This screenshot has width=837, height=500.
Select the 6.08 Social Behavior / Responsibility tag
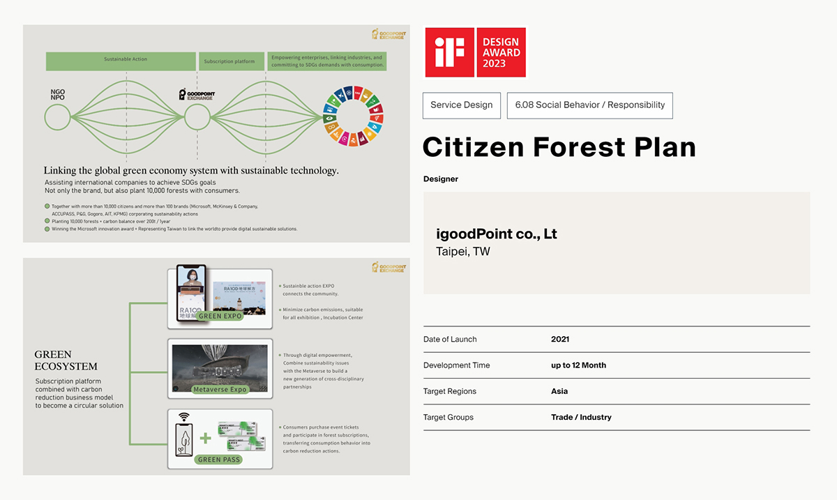[x=590, y=105]
